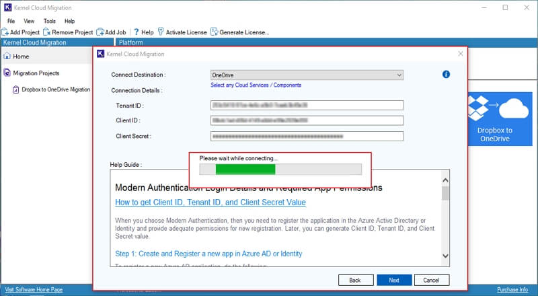The height and width of the screenshot is (296, 538).
Task: Click Step 1 Create and Register heading
Action: pyautogui.click(x=208, y=254)
